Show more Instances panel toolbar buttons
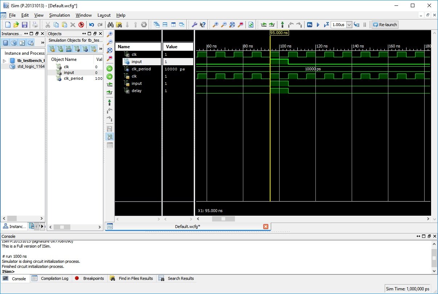438x294 pixels. pyautogui.click(x=42, y=43)
